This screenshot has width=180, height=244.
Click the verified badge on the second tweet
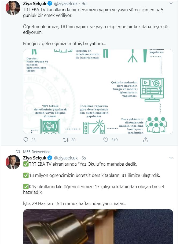(x=50, y=158)
